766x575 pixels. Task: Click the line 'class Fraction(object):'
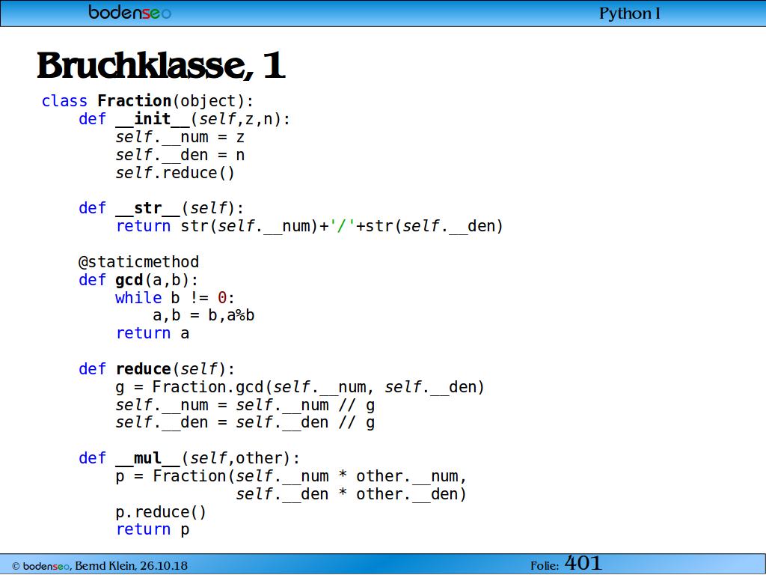(147, 101)
